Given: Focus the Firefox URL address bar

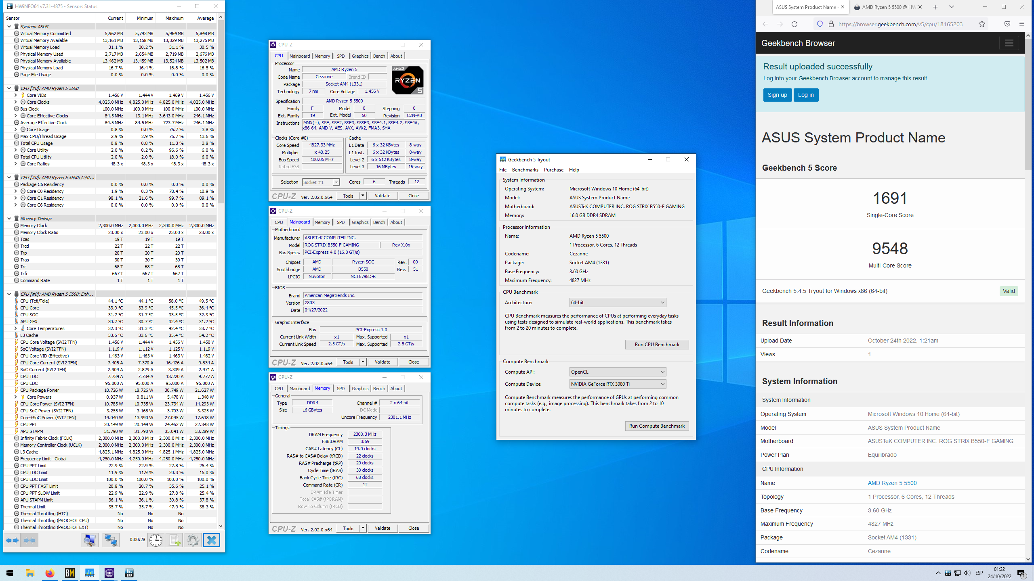Looking at the screenshot, I should click(x=900, y=24).
